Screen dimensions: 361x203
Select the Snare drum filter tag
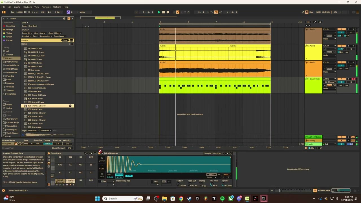coord(42,33)
